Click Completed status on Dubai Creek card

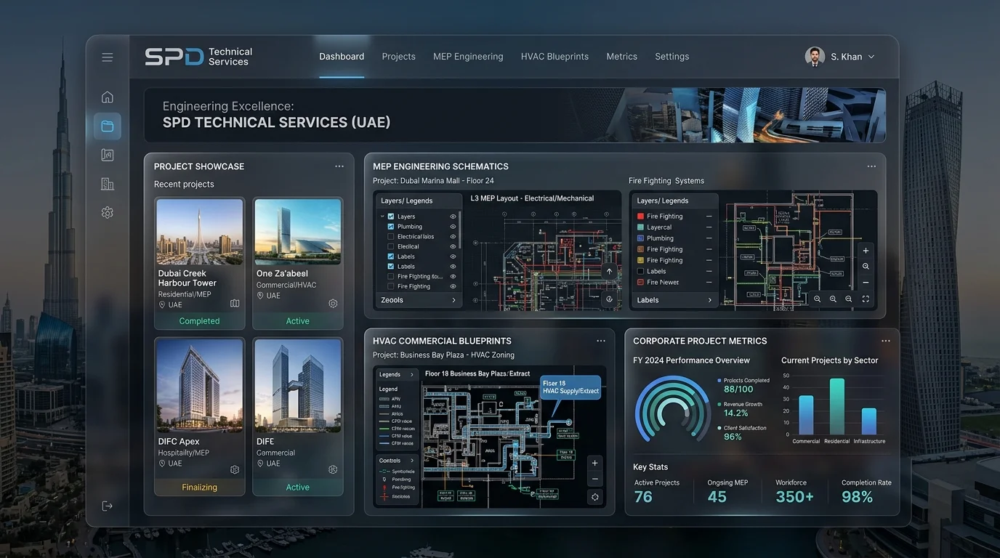(x=200, y=321)
